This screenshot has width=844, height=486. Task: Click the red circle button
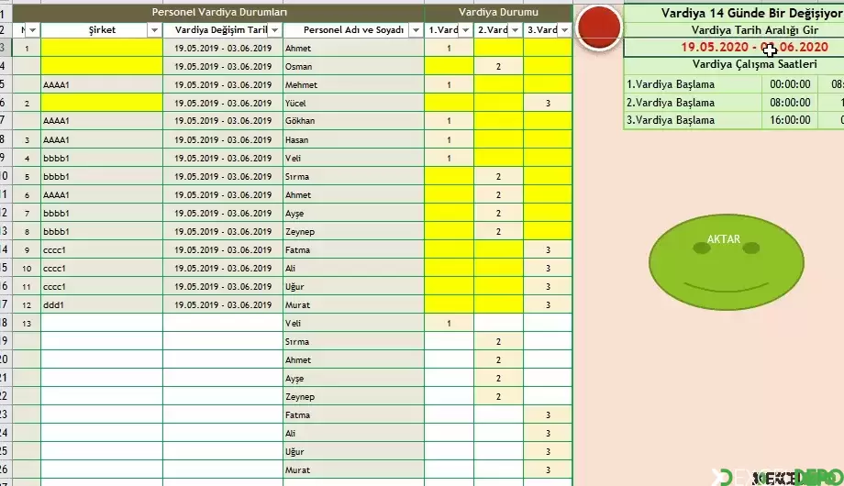tap(598, 28)
